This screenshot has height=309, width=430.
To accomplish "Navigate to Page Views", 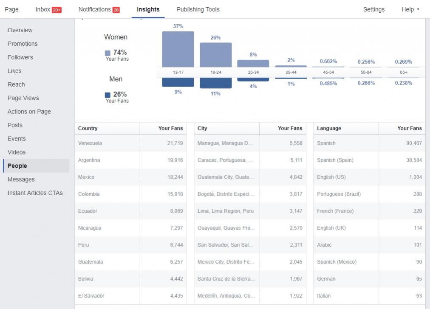I will coord(23,98).
